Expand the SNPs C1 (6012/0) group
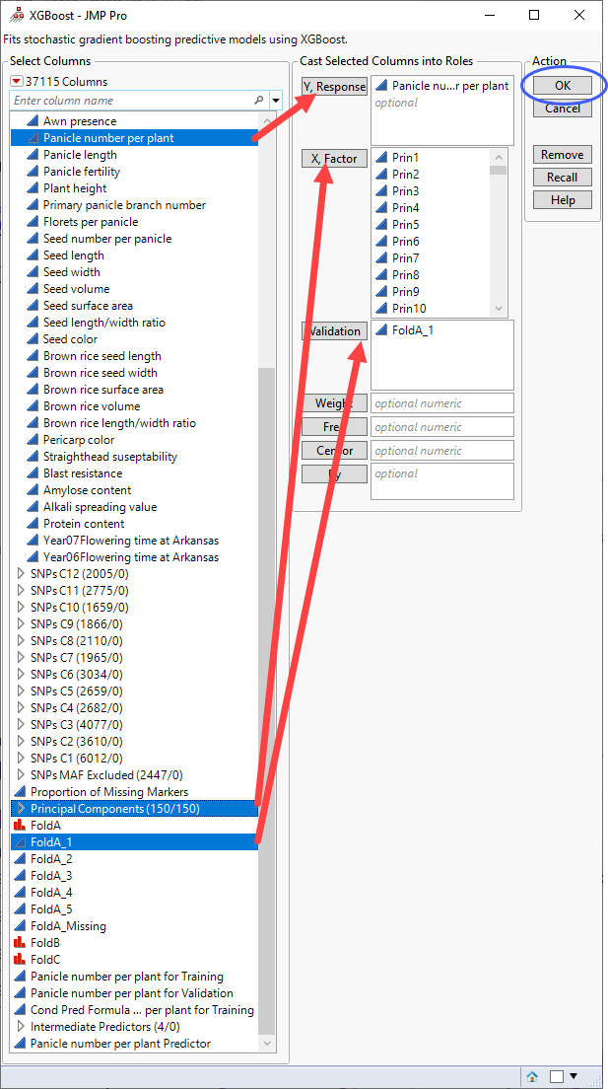This screenshot has width=608, height=1089. tap(20, 759)
